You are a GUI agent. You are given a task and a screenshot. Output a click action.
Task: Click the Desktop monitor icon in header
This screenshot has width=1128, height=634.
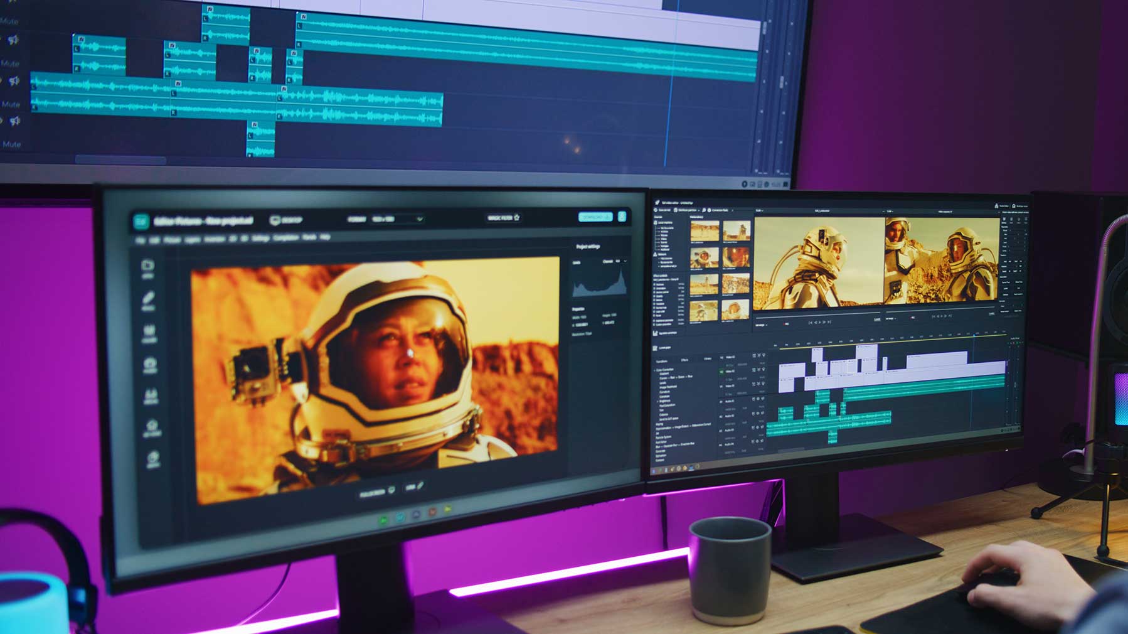pos(275,220)
